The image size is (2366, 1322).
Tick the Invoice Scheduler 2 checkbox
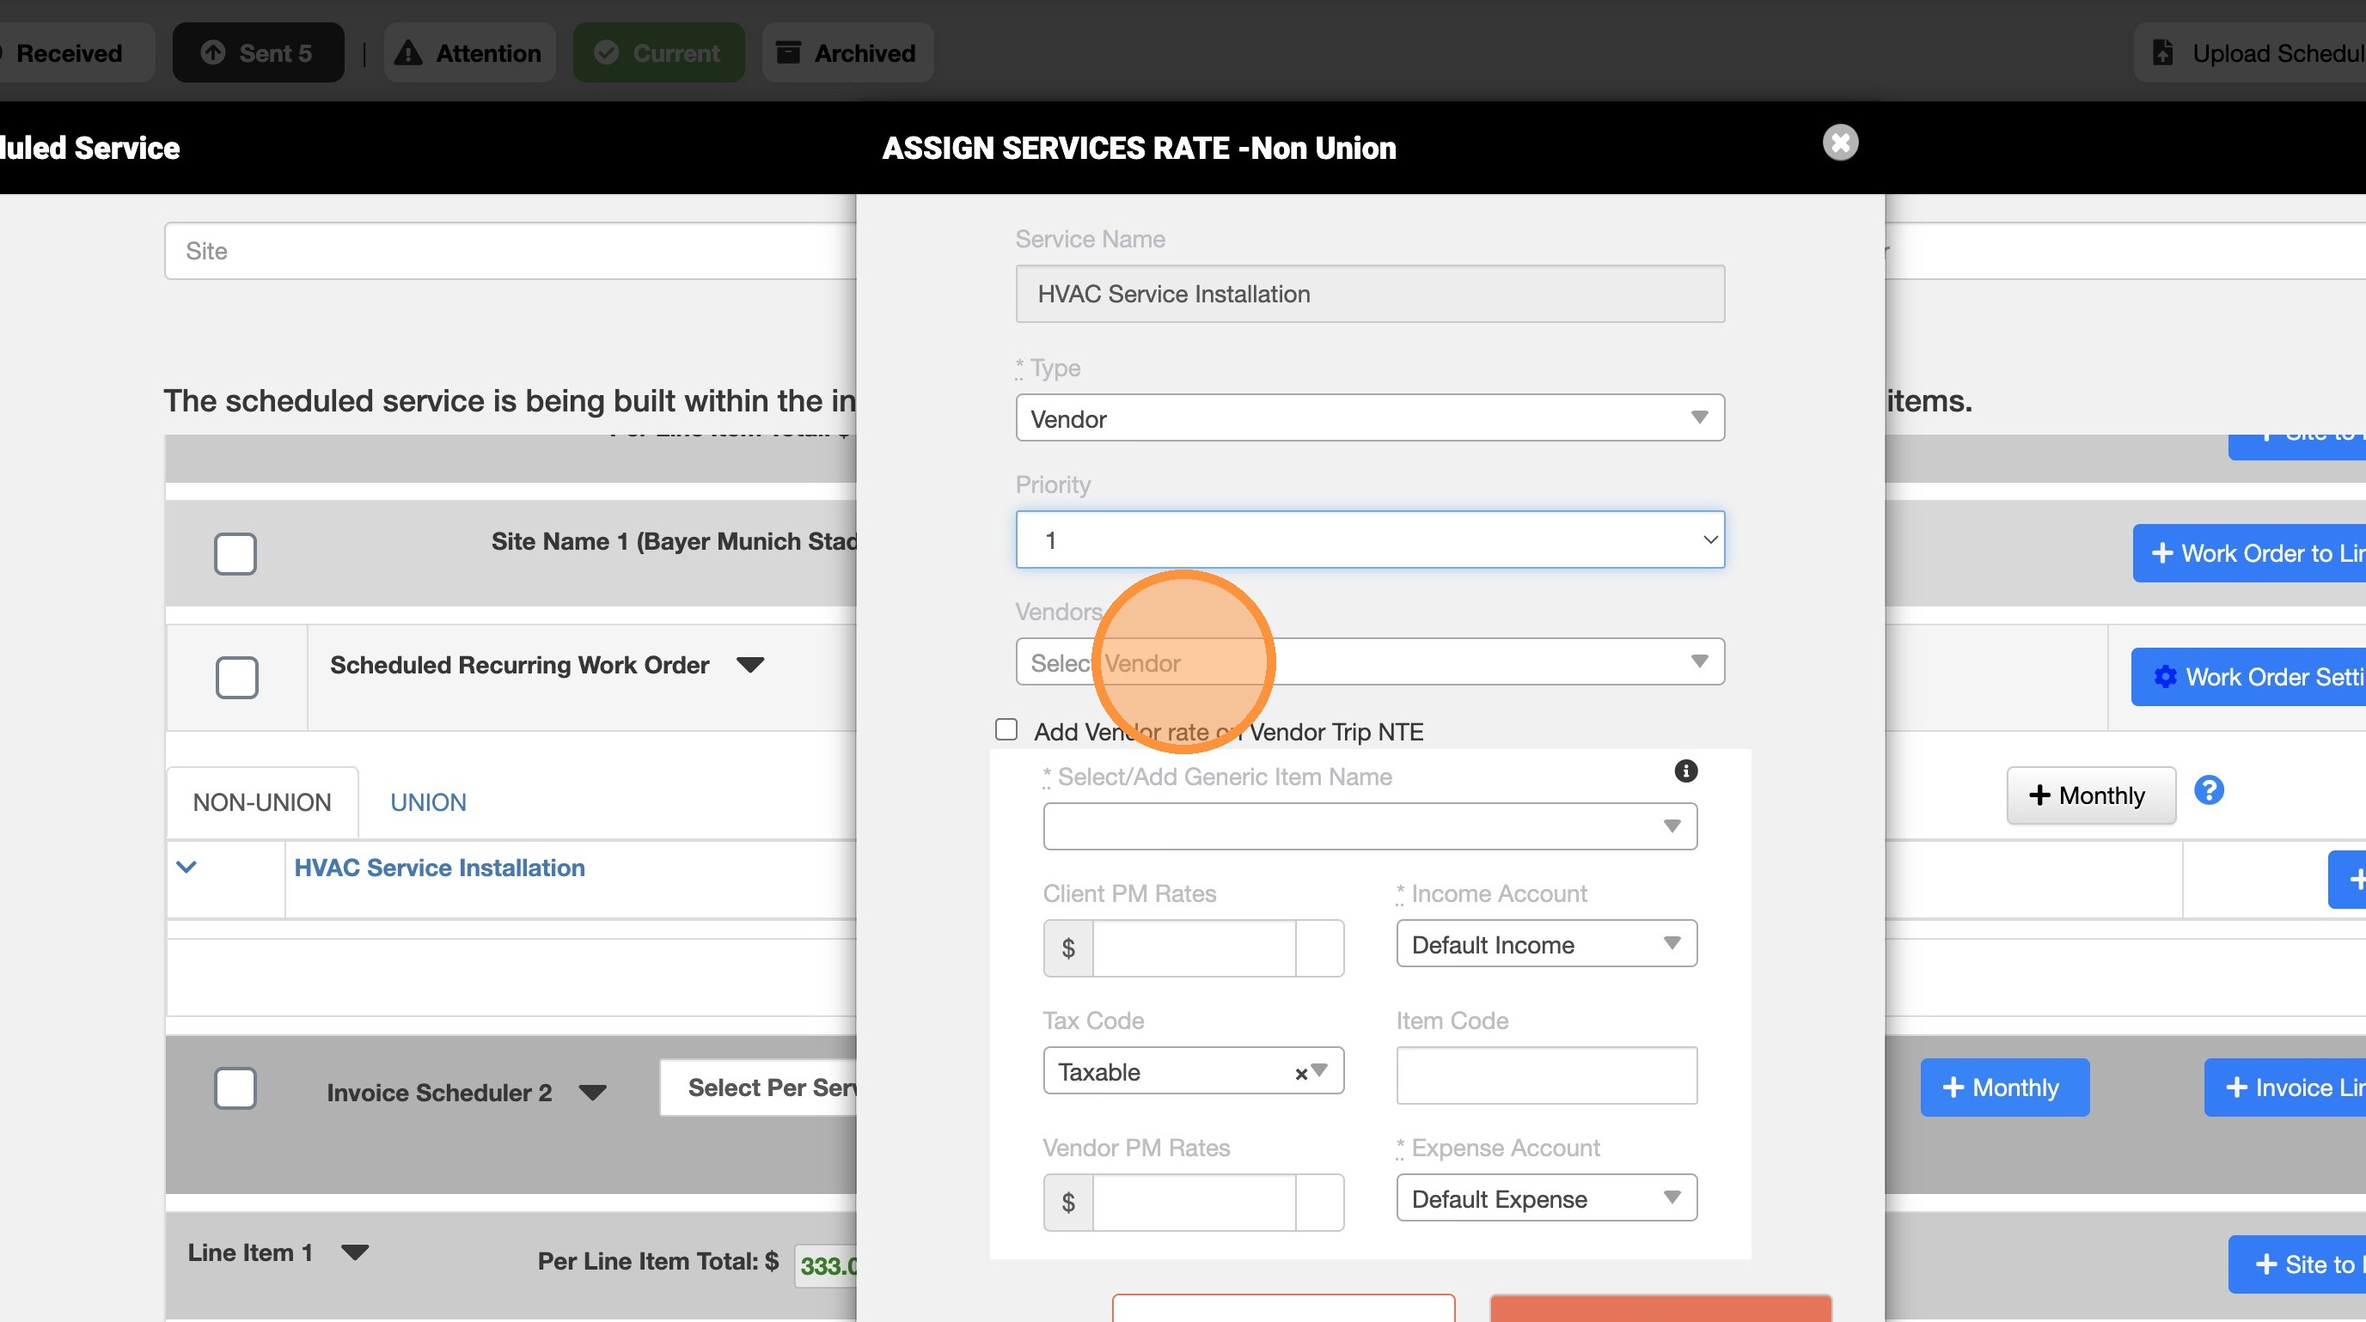[235, 1087]
